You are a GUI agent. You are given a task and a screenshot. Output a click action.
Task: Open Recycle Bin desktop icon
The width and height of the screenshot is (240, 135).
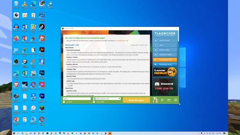(x=16, y=4)
